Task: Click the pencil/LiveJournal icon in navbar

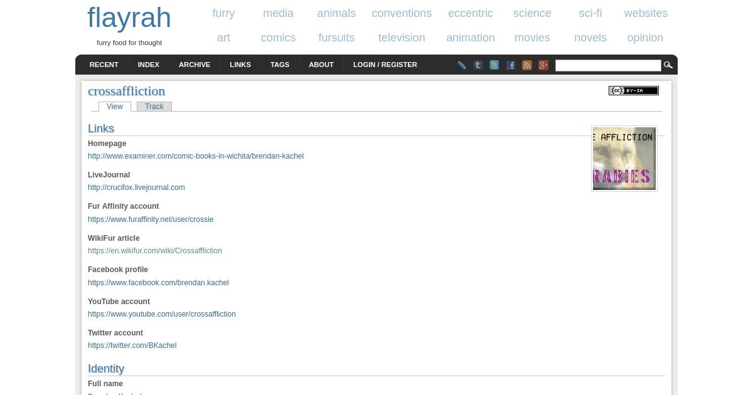Action: [x=462, y=65]
